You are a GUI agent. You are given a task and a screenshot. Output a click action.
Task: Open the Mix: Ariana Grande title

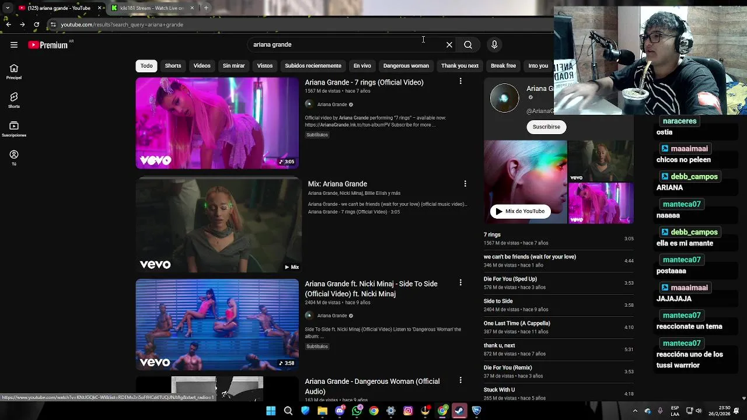pos(337,184)
